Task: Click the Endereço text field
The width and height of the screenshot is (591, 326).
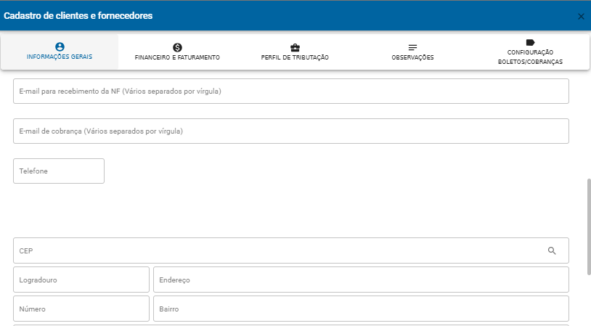Action: 361,280
